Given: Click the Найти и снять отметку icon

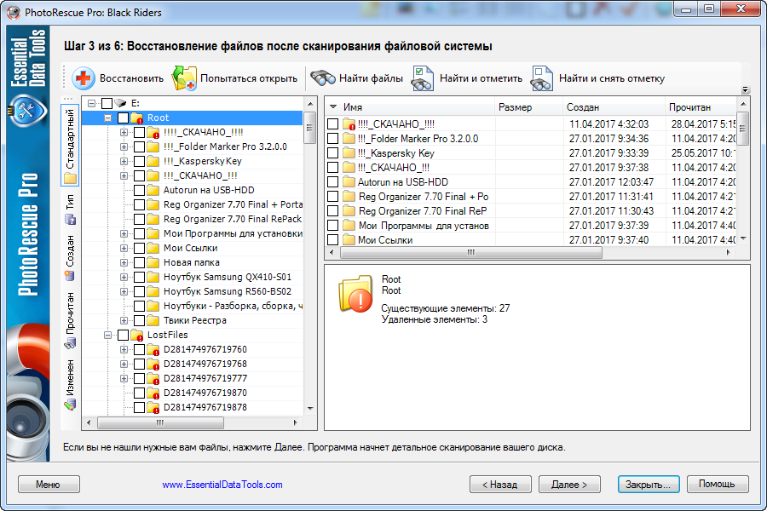Looking at the screenshot, I should click(541, 78).
